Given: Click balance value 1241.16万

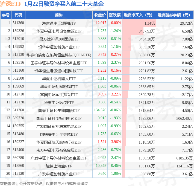Looking at the screenshot, I should [x=184, y=166].
